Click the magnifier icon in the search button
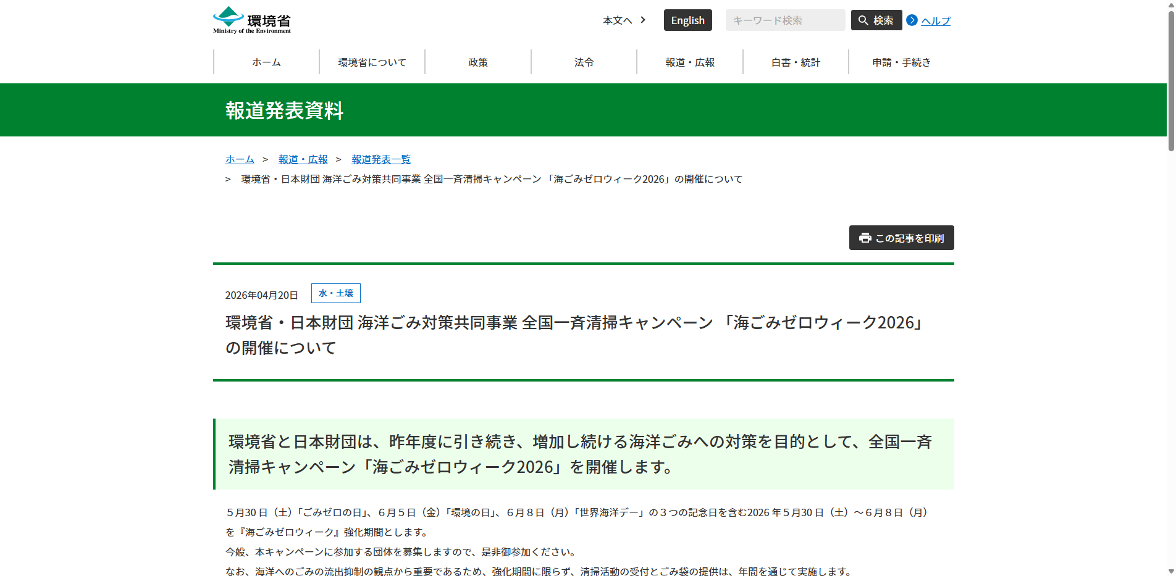 (x=863, y=20)
